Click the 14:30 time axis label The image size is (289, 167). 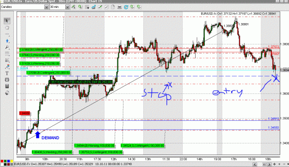pyautogui.click(x=131, y=159)
